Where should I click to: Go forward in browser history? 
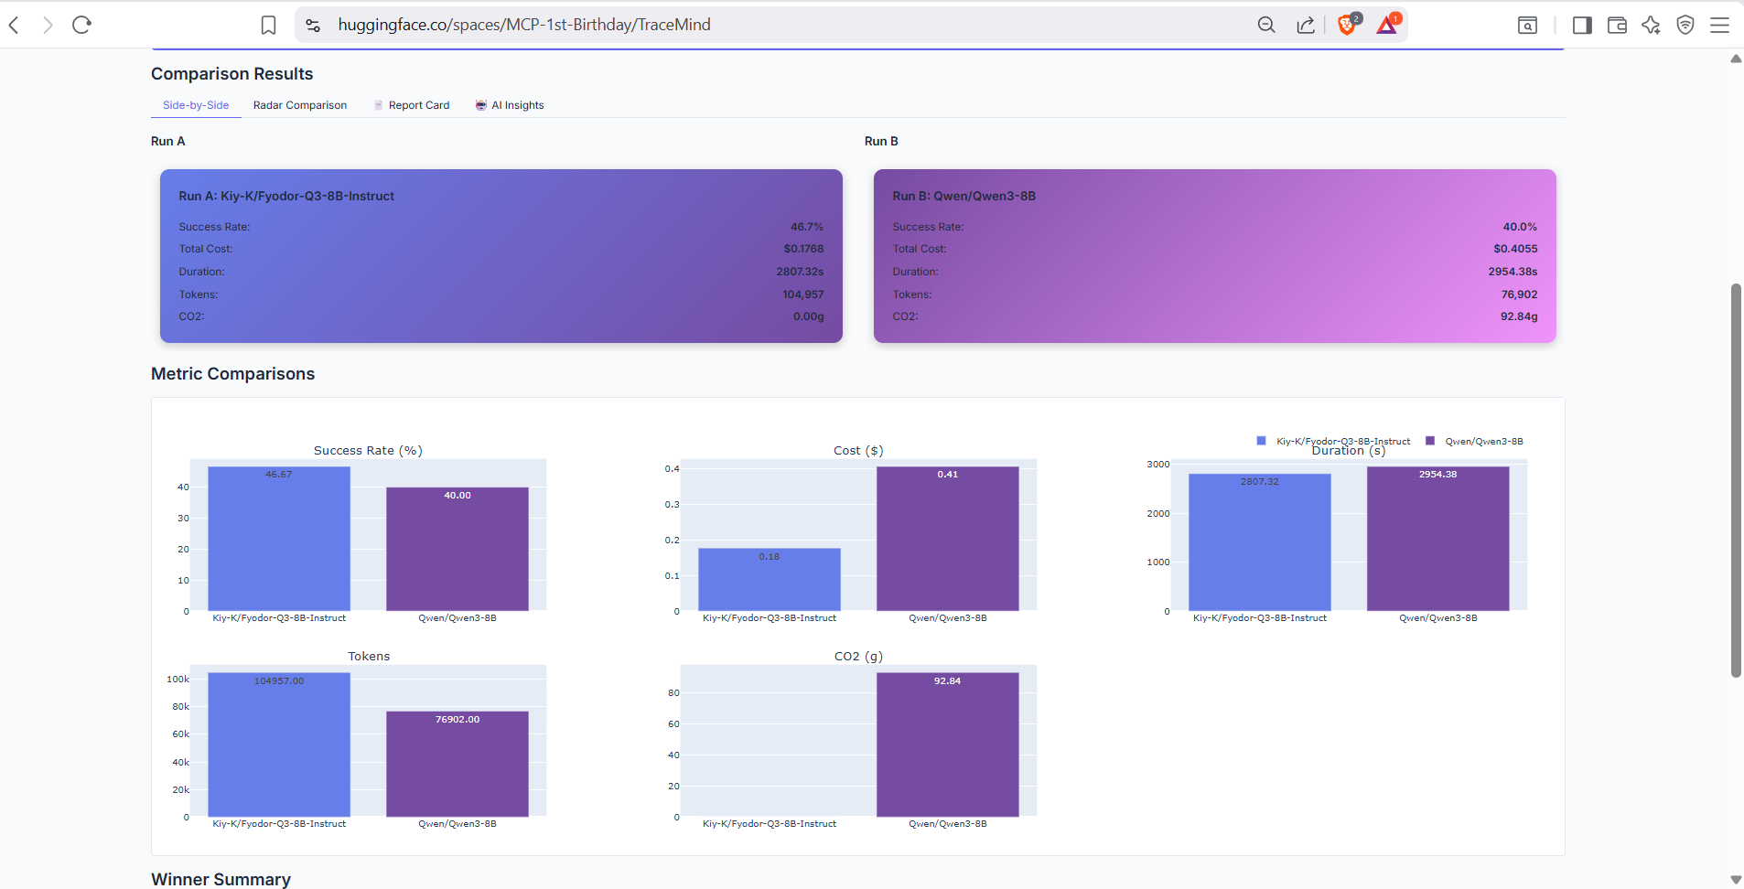pyautogui.click(x=48, y=25)
